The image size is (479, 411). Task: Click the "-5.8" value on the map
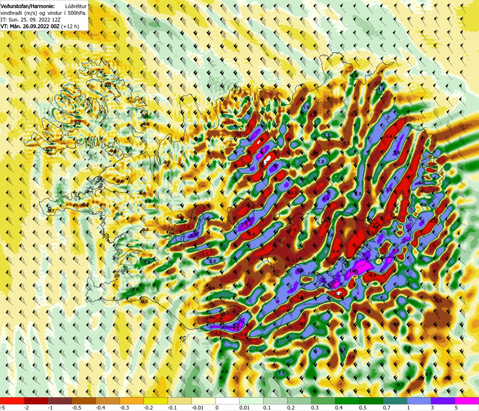338,294
